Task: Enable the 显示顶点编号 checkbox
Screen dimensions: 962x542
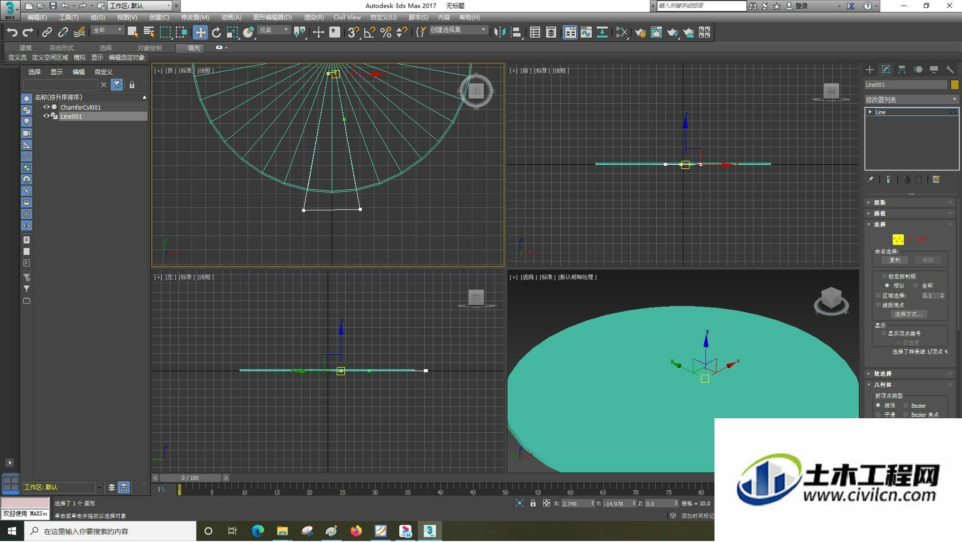Action: pyautogui.click(x=884, y=333)
